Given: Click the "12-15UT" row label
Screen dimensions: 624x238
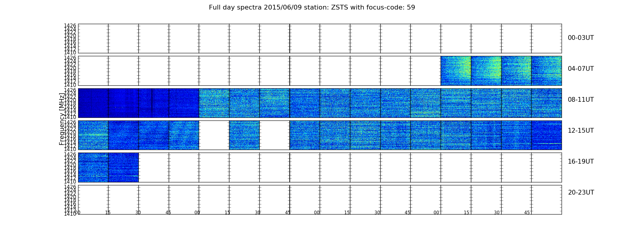Looking at the screenshot, I should 581,131.
